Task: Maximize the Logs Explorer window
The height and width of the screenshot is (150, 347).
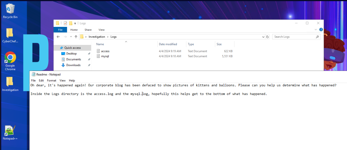Action: point(307,23)
